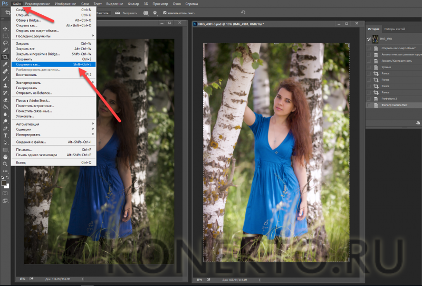The width and height of the screenshot is (422, 286).
Task: Toggle Quick Mask mode icon
Action: [x=5, y=193]
